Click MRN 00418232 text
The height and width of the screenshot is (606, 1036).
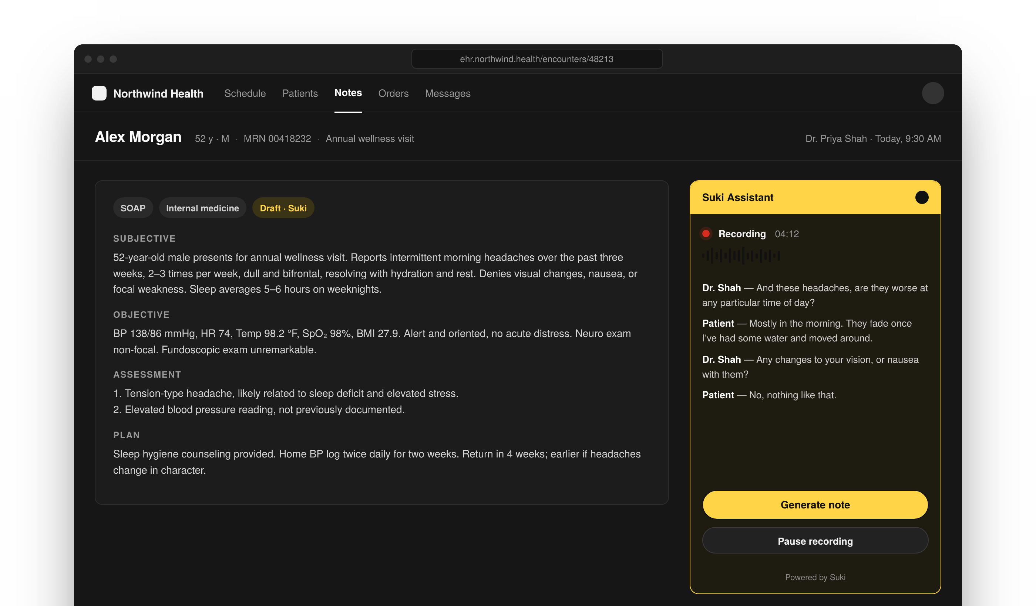(277, 139)
